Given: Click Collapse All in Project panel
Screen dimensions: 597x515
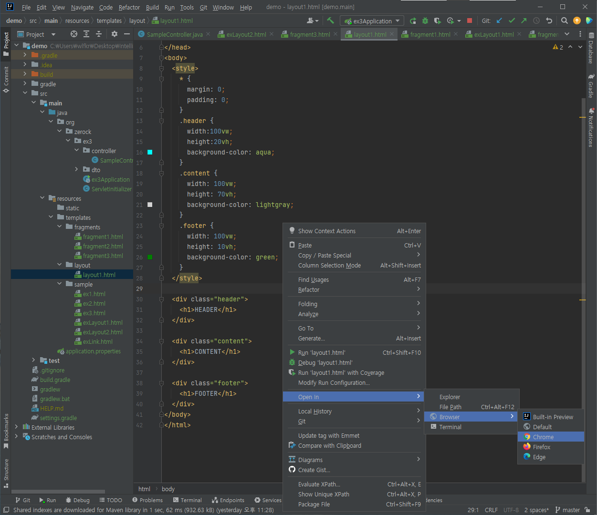Looking at the screenshot, I should 99,34.
